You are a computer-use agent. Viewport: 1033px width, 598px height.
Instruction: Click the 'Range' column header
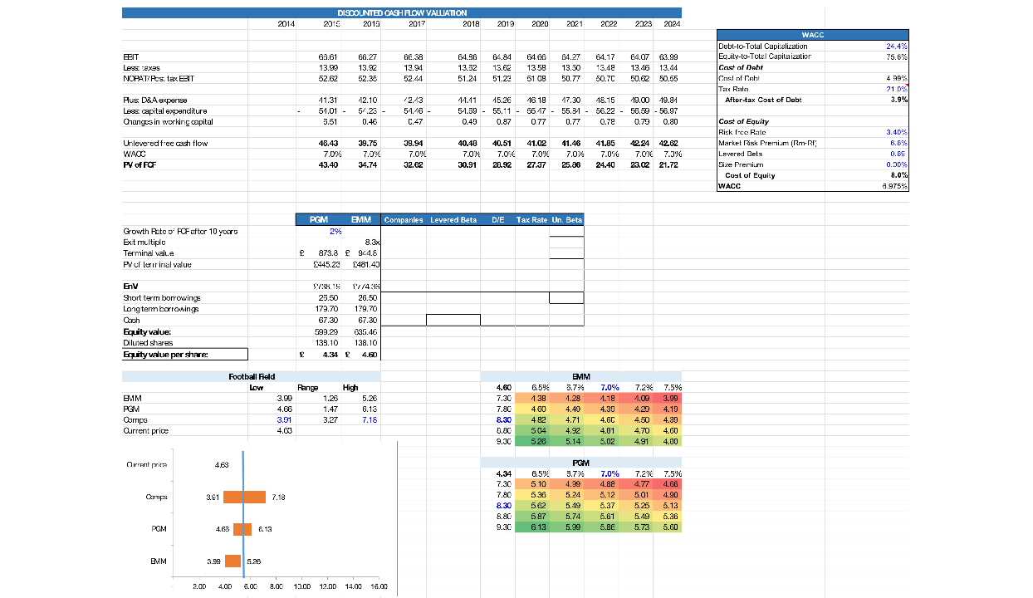(x=308, y=388)
